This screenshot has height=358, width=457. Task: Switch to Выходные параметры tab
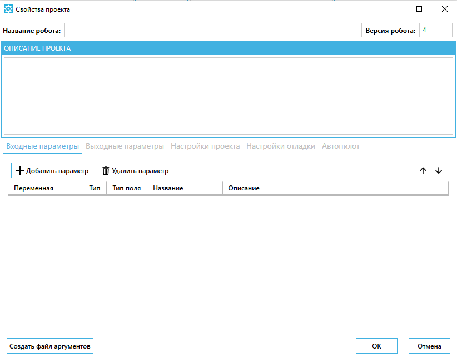(x=125, y=146)
